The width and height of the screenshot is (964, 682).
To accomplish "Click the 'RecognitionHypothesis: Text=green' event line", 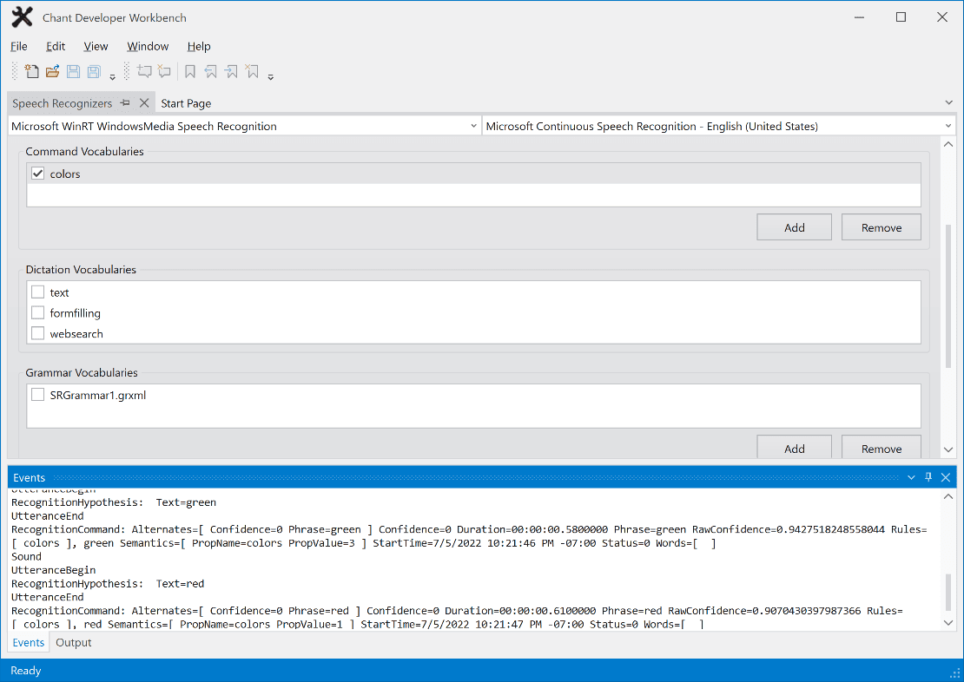I will pos(114,502).
